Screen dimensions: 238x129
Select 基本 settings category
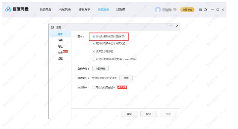coord(60,34)
